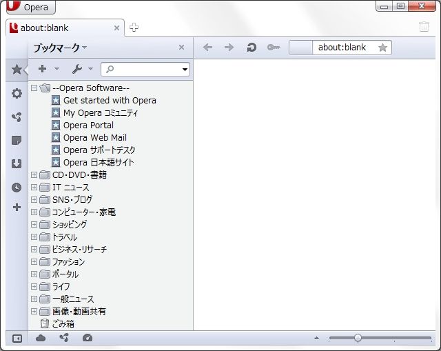Select the ごみ箱 trash item
Viewport: 441px width, 351px height.
(x=63, y=323)
